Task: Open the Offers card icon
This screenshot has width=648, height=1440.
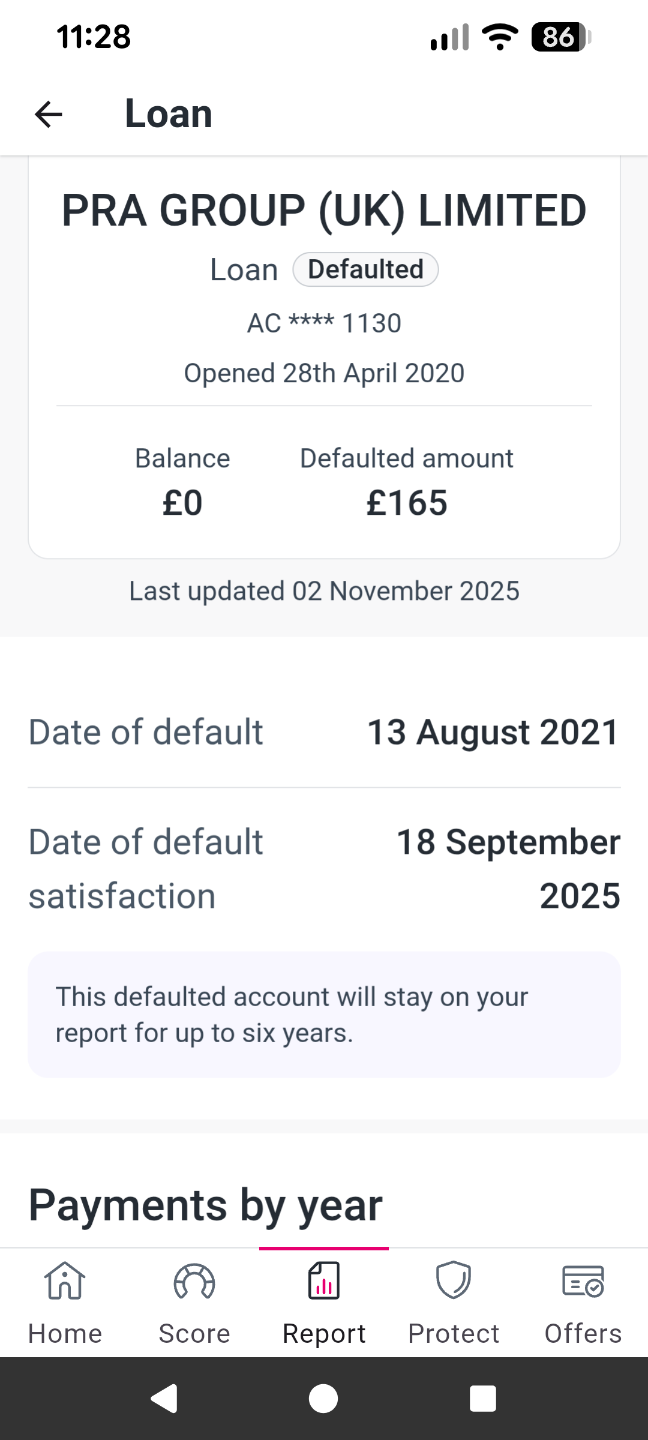Action: [583, 1280]
